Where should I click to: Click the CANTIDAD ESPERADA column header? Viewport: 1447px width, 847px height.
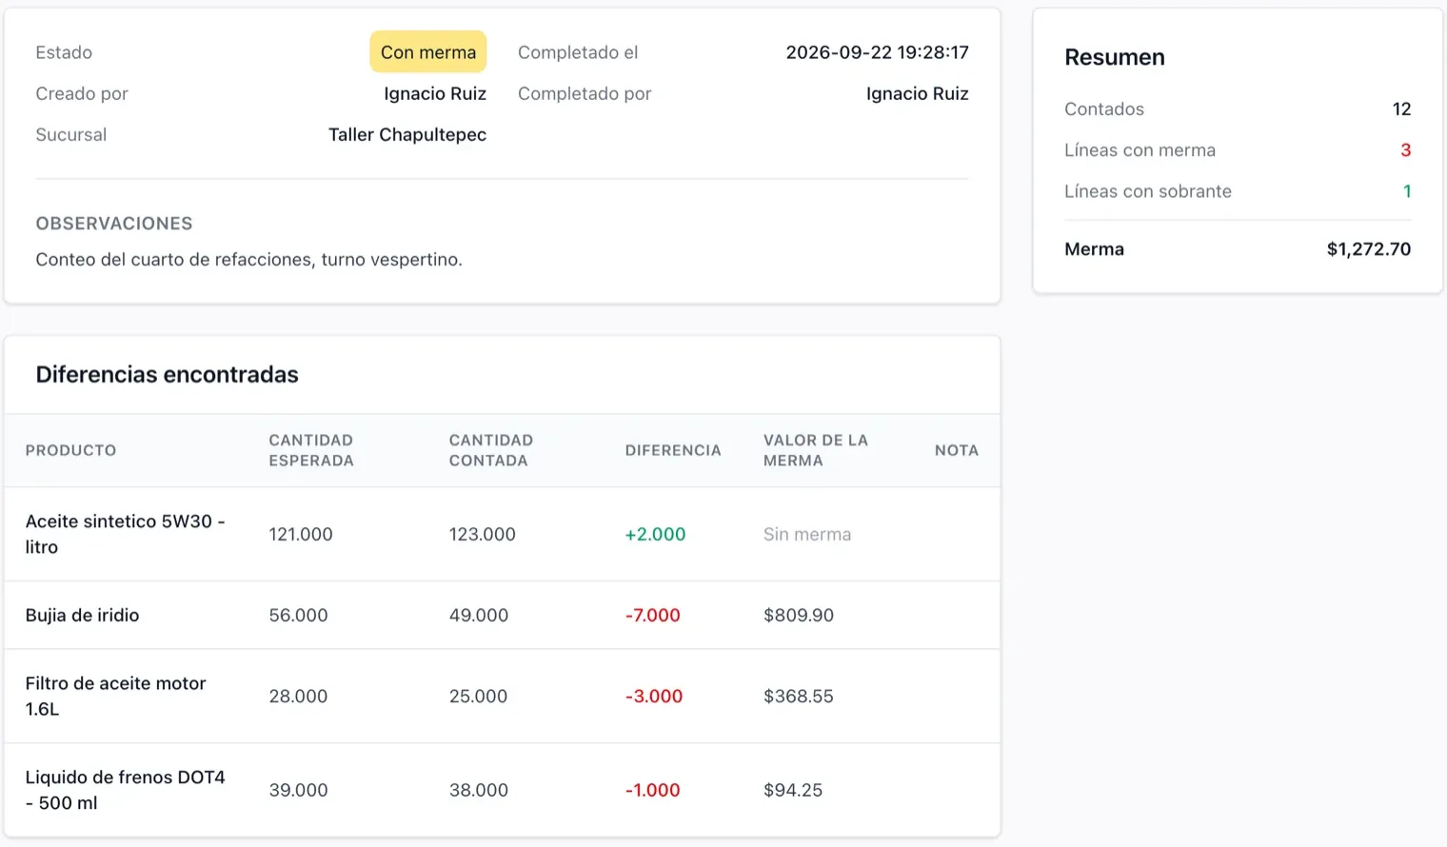pyautogui.click(x=311, y=450)
